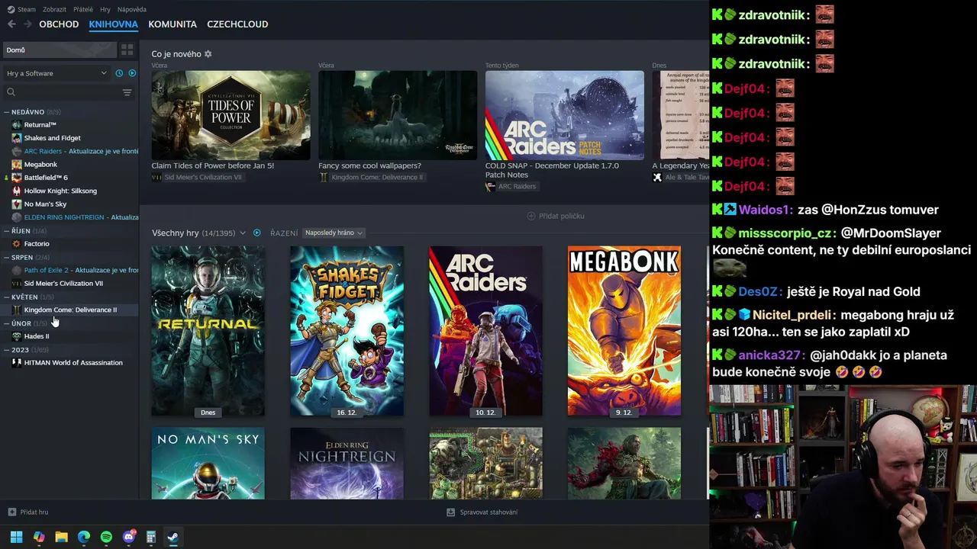Select the Elden Ring Nightreign cover
Image resolution: width=977 pixels, height=549 pixels.
(x=347, y=464)
